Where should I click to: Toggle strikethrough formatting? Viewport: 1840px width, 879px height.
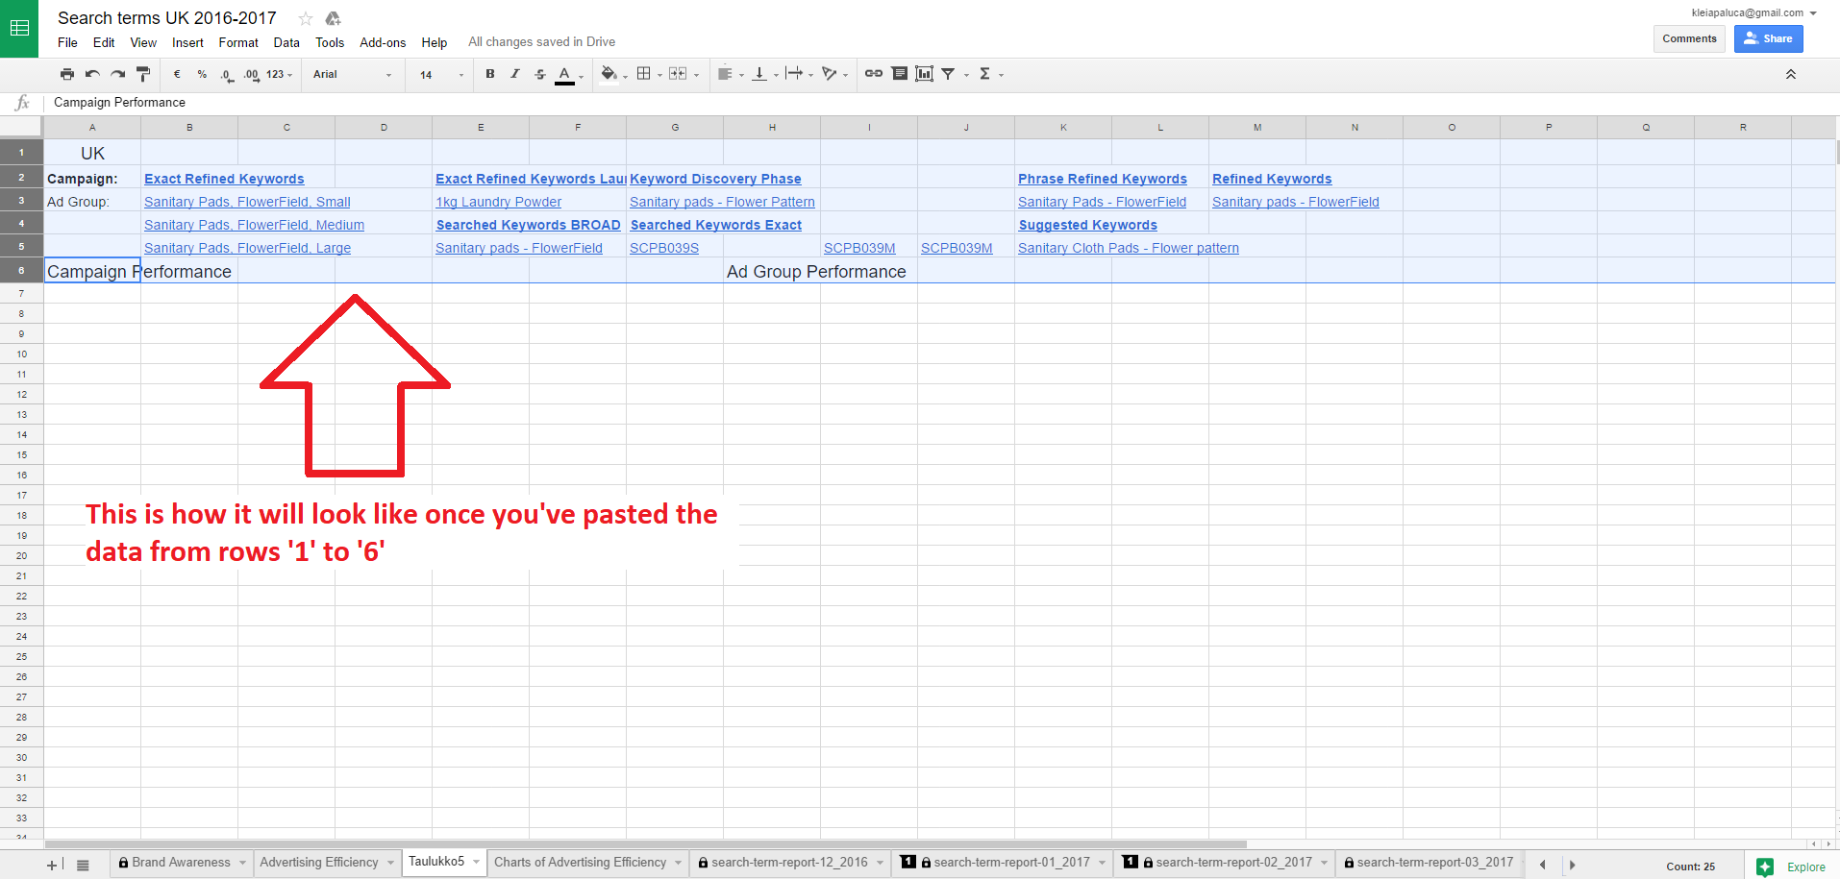pos(539,74)
